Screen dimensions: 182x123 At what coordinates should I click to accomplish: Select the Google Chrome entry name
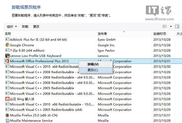point(22,45)
